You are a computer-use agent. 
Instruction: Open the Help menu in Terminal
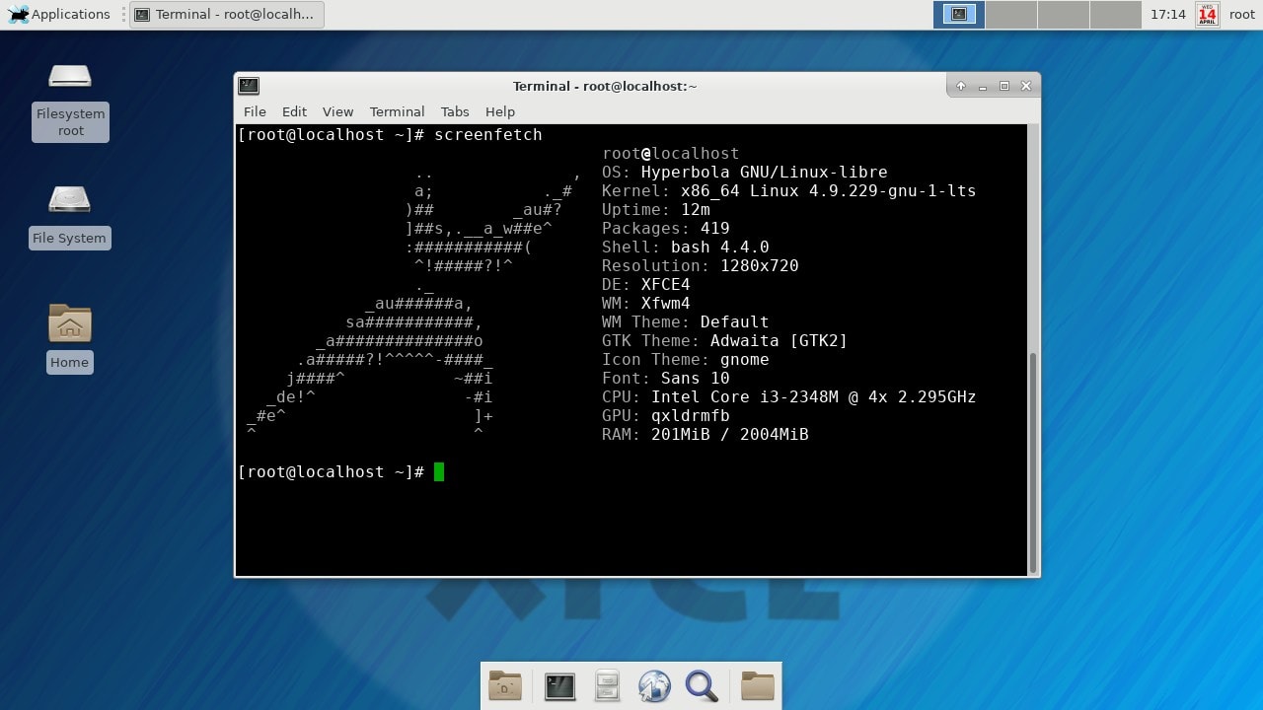[500, 111]
